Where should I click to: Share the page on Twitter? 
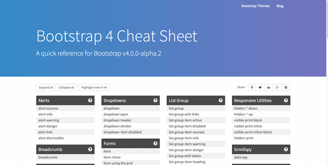tap(260, 88)
